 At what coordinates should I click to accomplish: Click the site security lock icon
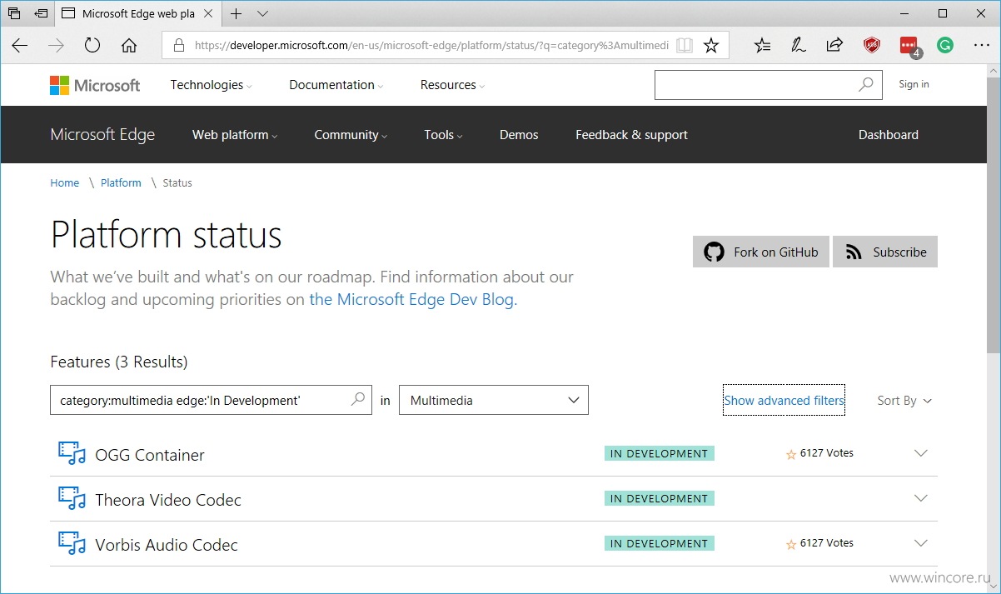tap(178, 46)
